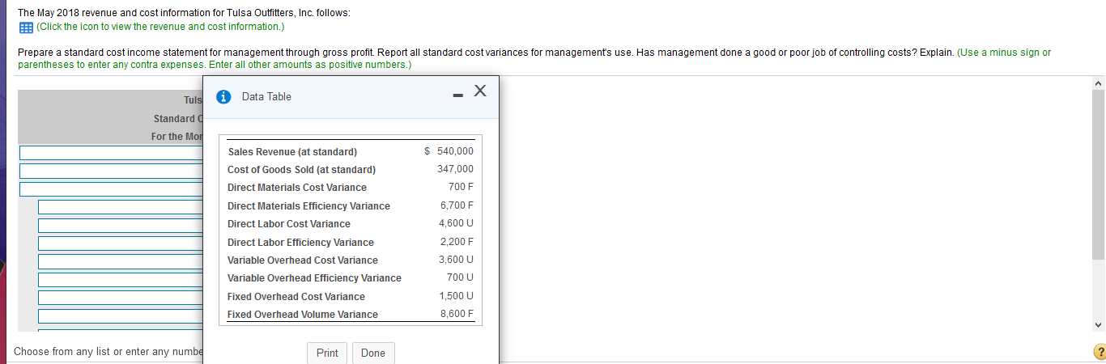Open the yellow help question mark icon

click(x=1099, y=353)
